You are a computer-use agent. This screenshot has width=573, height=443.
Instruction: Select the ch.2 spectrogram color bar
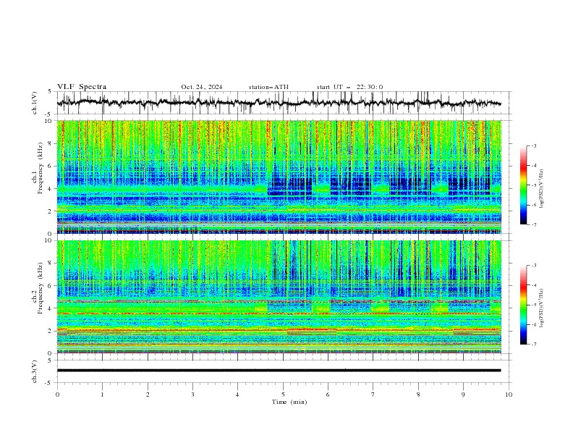[523, 305]
